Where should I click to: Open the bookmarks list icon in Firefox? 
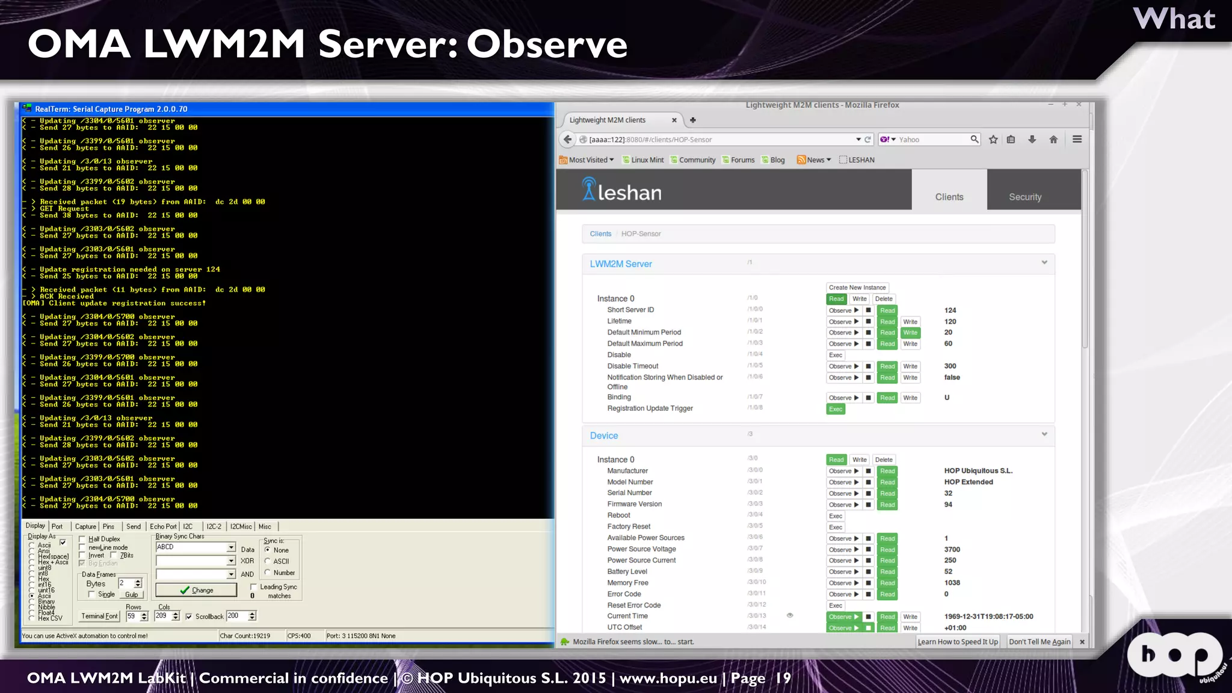pos(1011,140)
